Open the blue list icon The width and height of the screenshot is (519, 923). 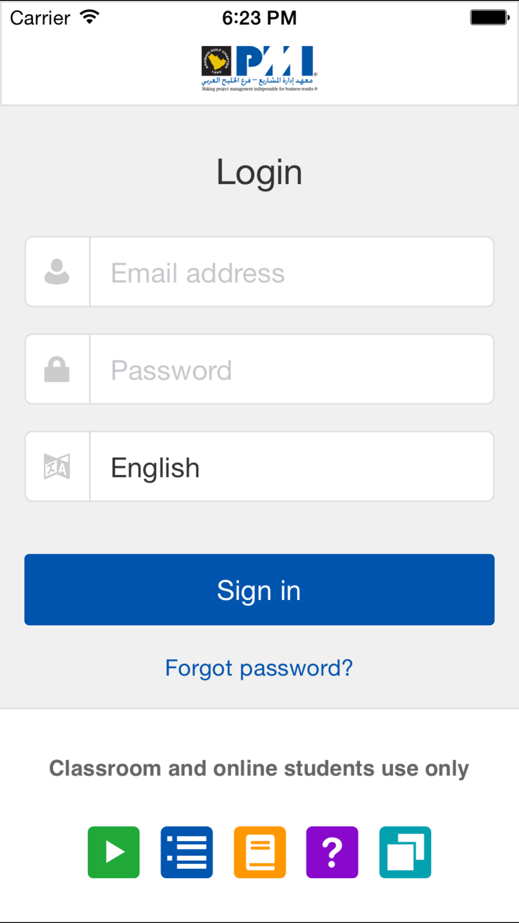187,852
